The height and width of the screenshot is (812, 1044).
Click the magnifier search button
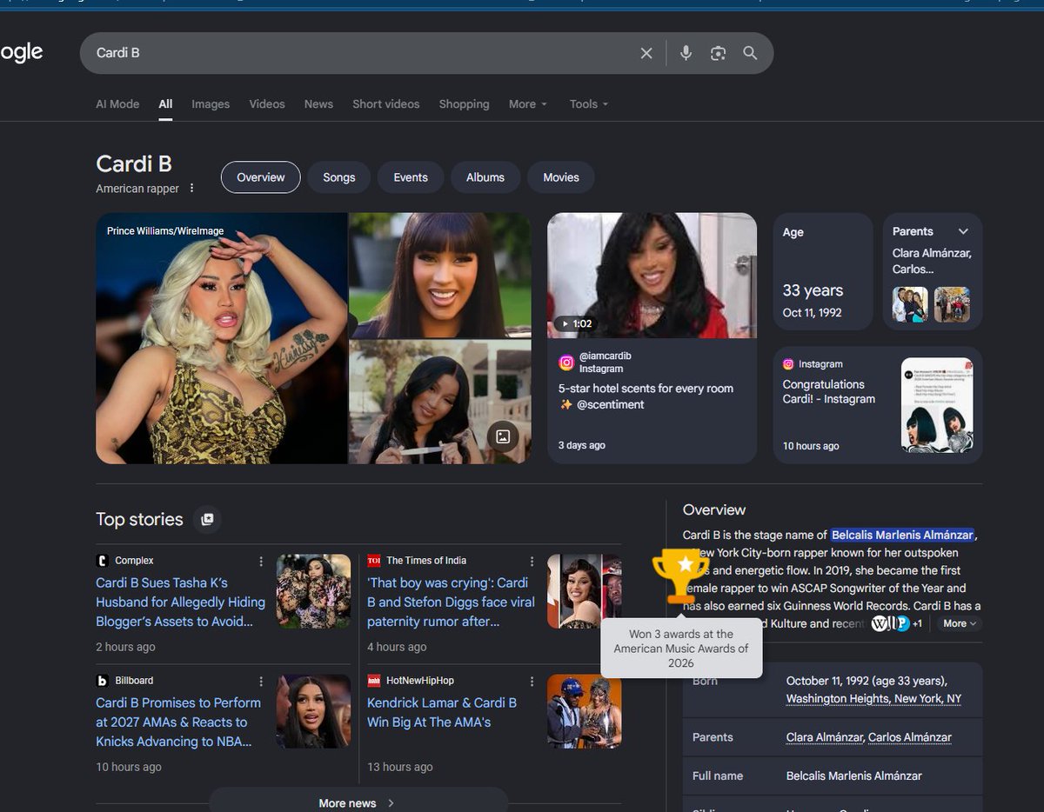750,53
